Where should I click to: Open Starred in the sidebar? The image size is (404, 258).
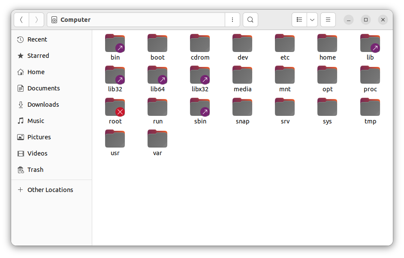(51, 56)
